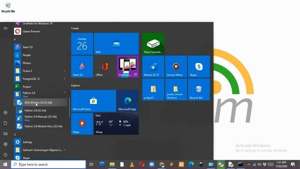This screenshot has height=169, width=300.
Task: Open volume control in system tray
Action: 259,164
